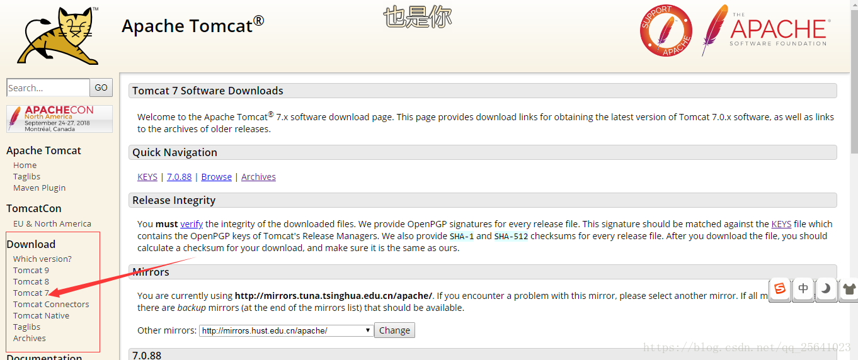
Task: Jump to 7.0.88 in Quick Navigation
Action: click(x=179, y=177)
